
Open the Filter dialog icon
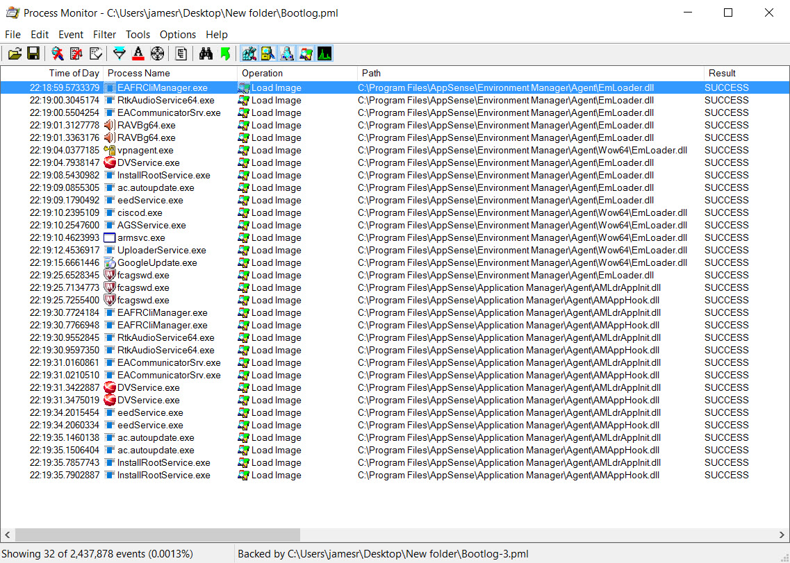tap(119, 53)
